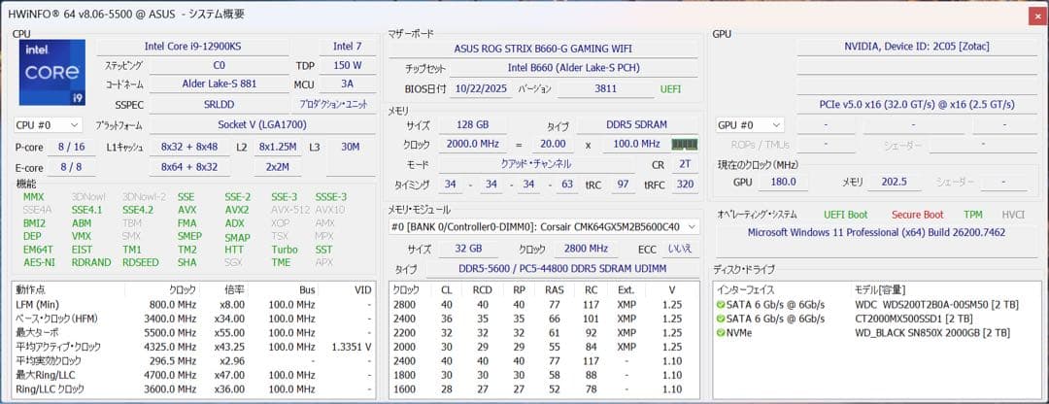Click the max turbo 5500.0 MHz value
Screen dimensions: 1049x404
click(x=173, y=332)
